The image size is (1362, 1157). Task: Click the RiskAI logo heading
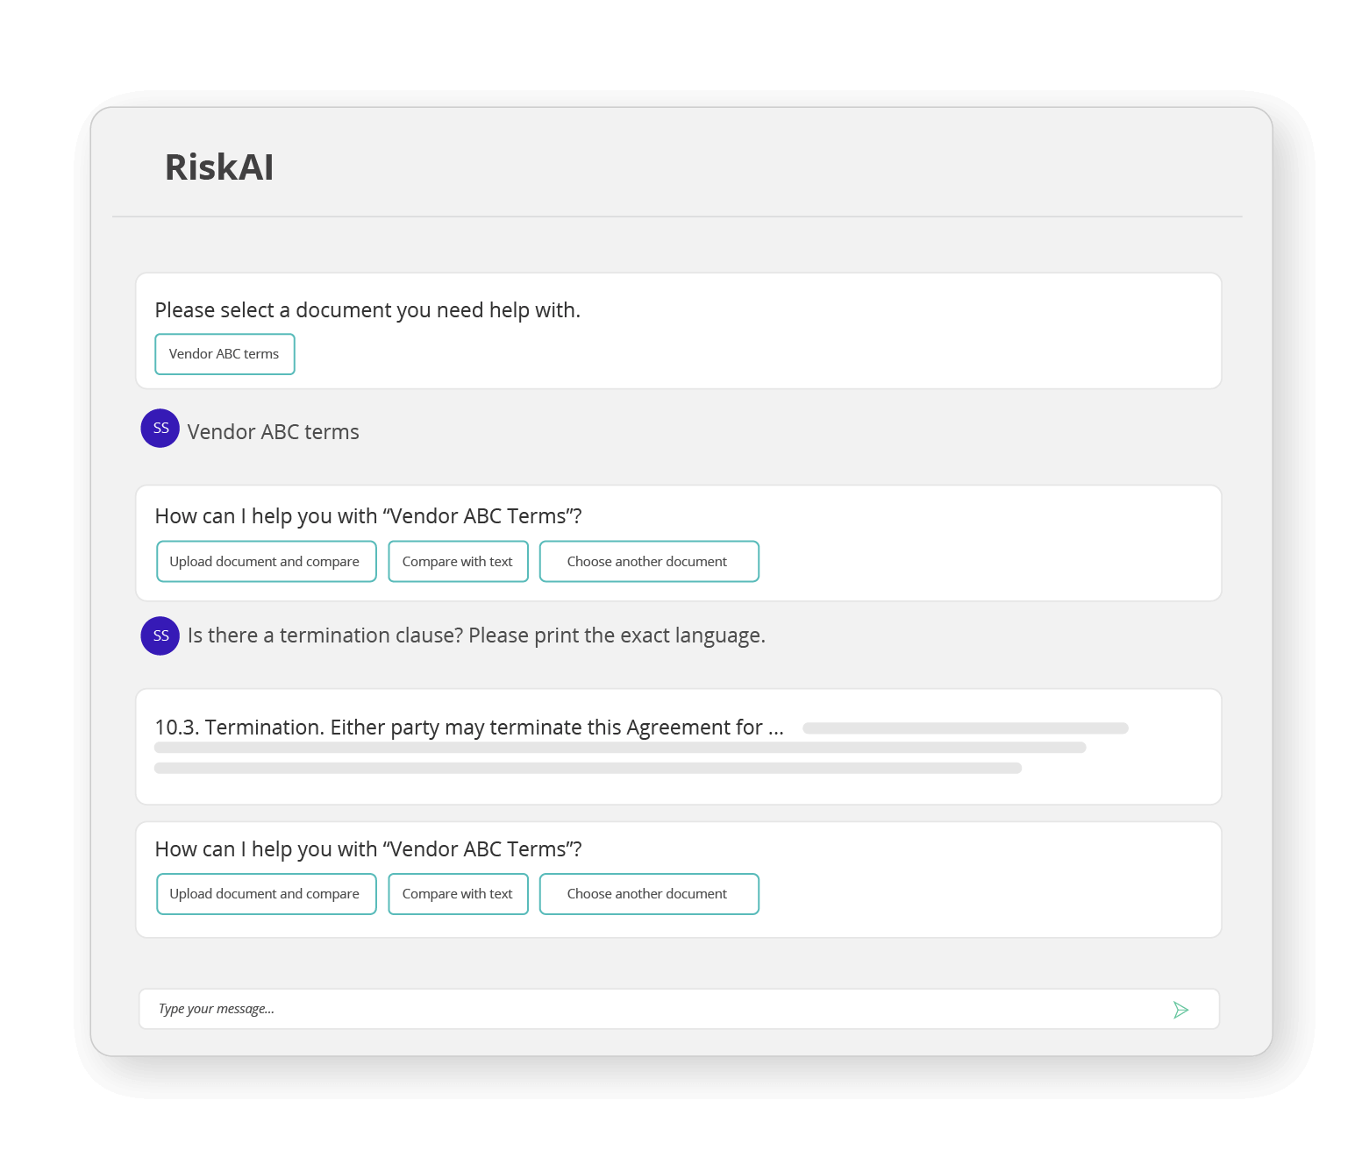point(218,167)
